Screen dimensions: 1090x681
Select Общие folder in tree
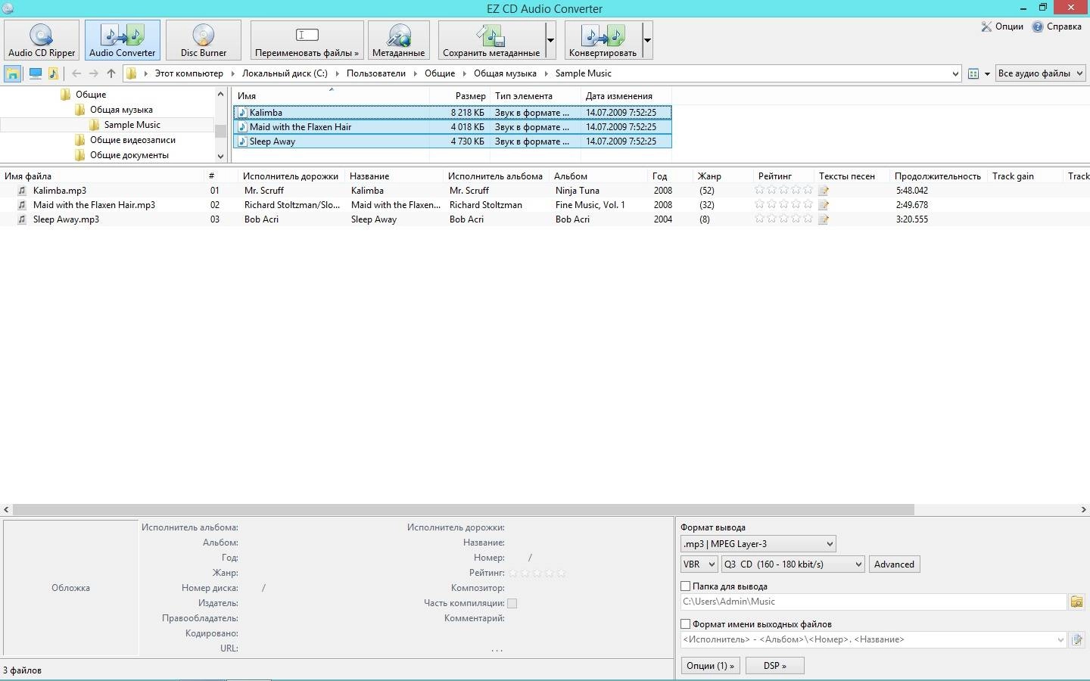tap(90, 95)
